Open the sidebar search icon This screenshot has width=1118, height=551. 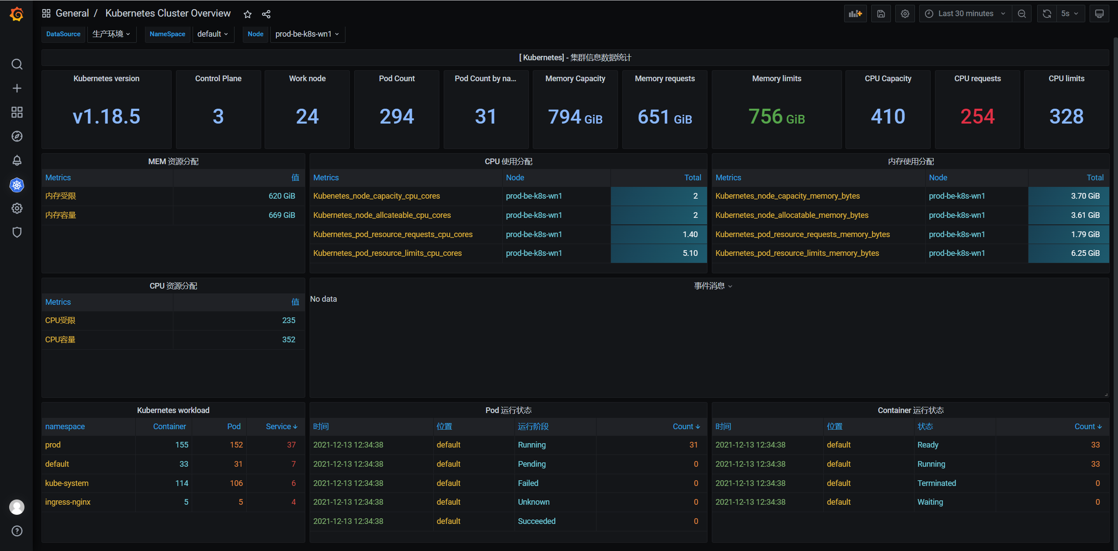(17, 64)
